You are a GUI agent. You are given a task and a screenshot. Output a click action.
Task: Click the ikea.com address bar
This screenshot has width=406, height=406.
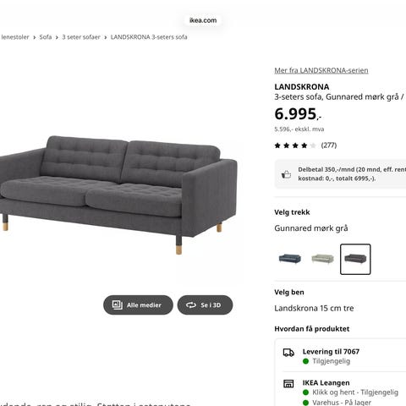coord(203,20)
